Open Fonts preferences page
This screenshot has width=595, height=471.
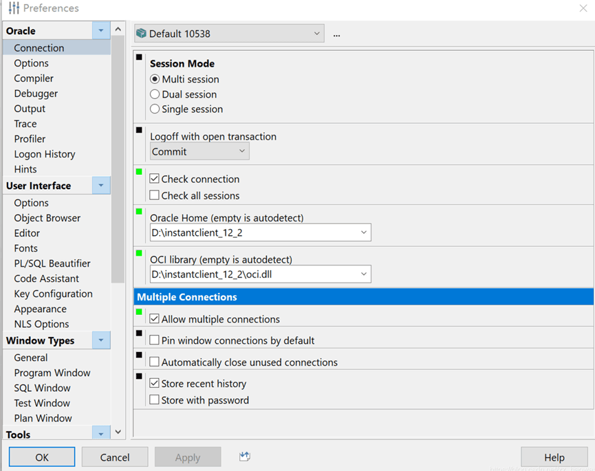coord(26,248)
